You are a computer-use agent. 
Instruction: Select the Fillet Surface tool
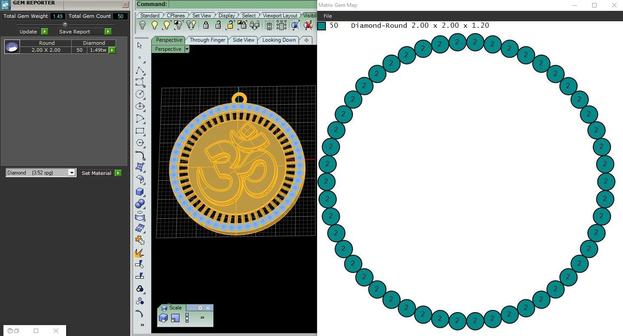[139, 179]
